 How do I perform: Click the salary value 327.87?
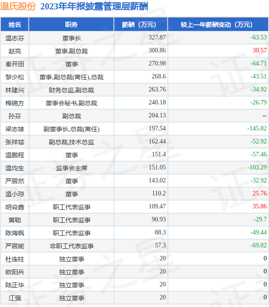157,38
